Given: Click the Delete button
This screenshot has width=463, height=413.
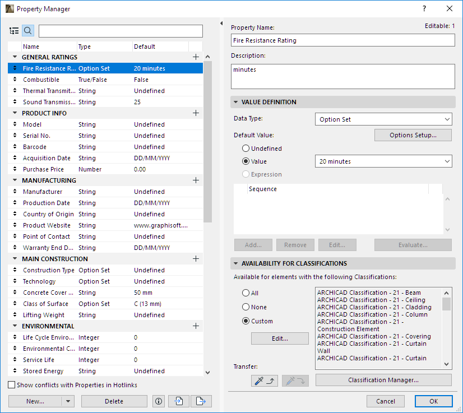Looking at the screenshot, I should tap(114, 401).
